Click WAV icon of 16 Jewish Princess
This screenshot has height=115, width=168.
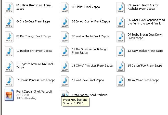pyautogui.click(x=9, y=81)
